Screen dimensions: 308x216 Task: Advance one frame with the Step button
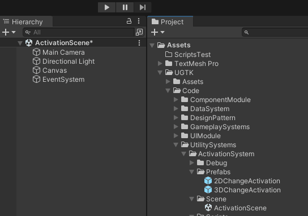pos(143,7)
